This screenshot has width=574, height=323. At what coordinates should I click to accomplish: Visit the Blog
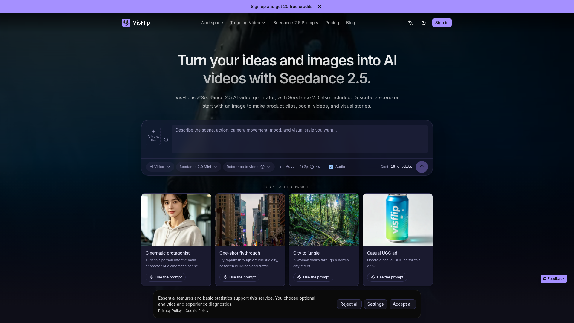(351, 23)
